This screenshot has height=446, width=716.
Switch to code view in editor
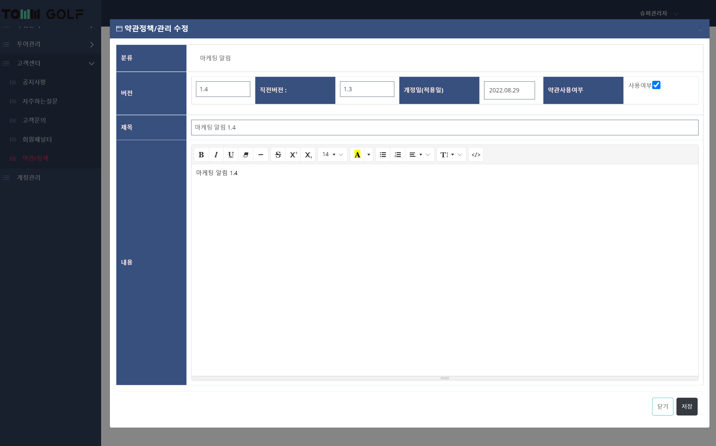tap(476, 155)
